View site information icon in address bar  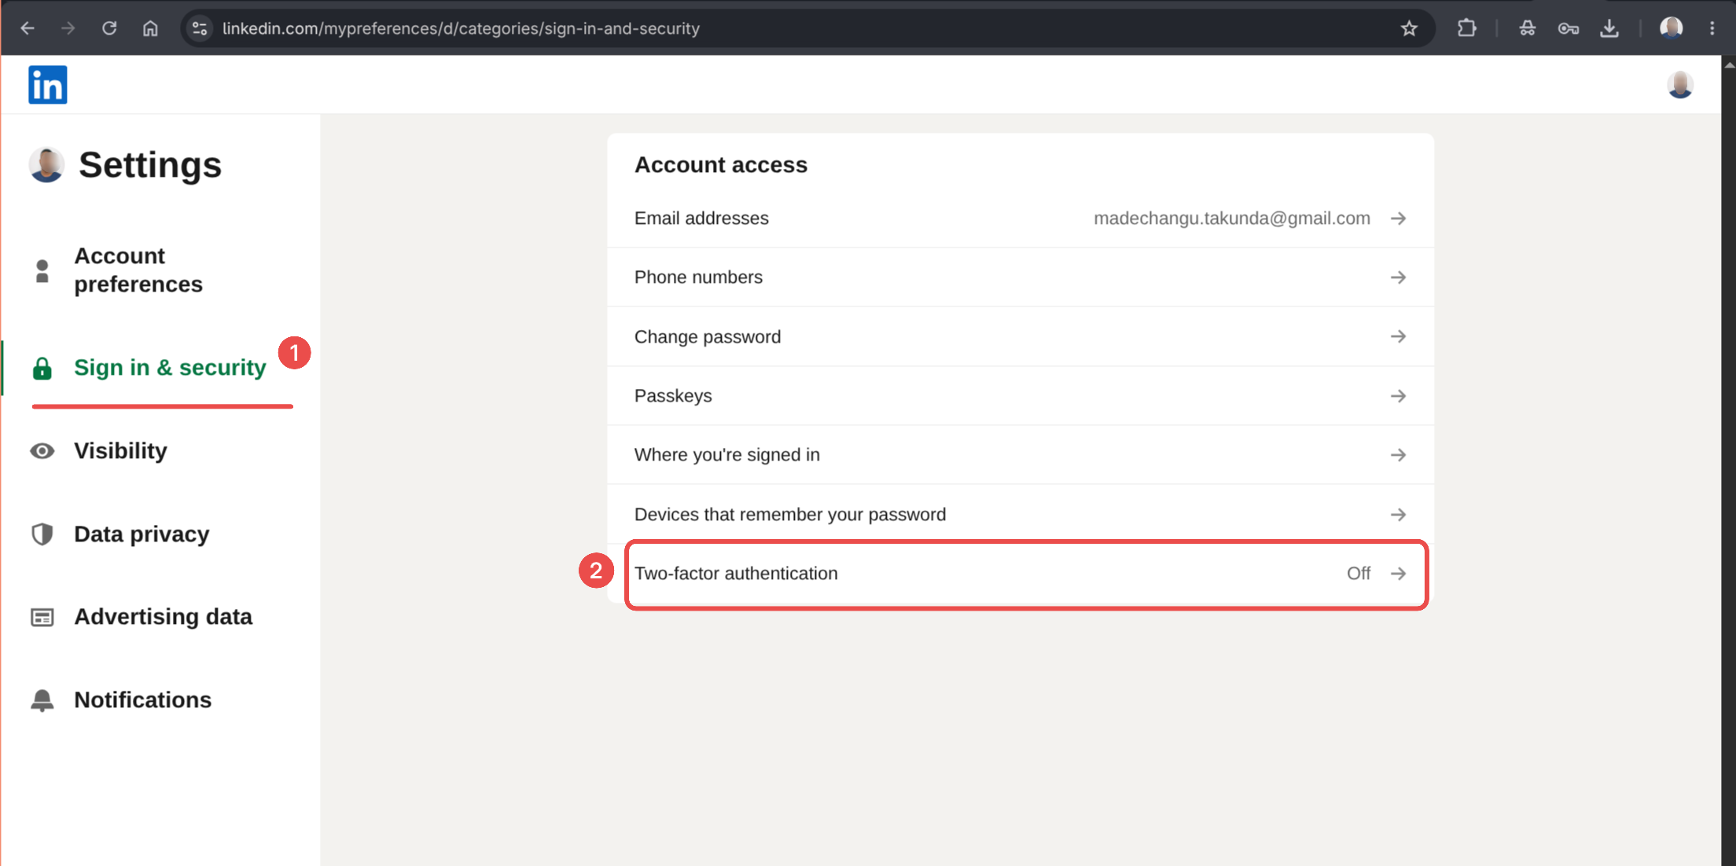[200, 28]
